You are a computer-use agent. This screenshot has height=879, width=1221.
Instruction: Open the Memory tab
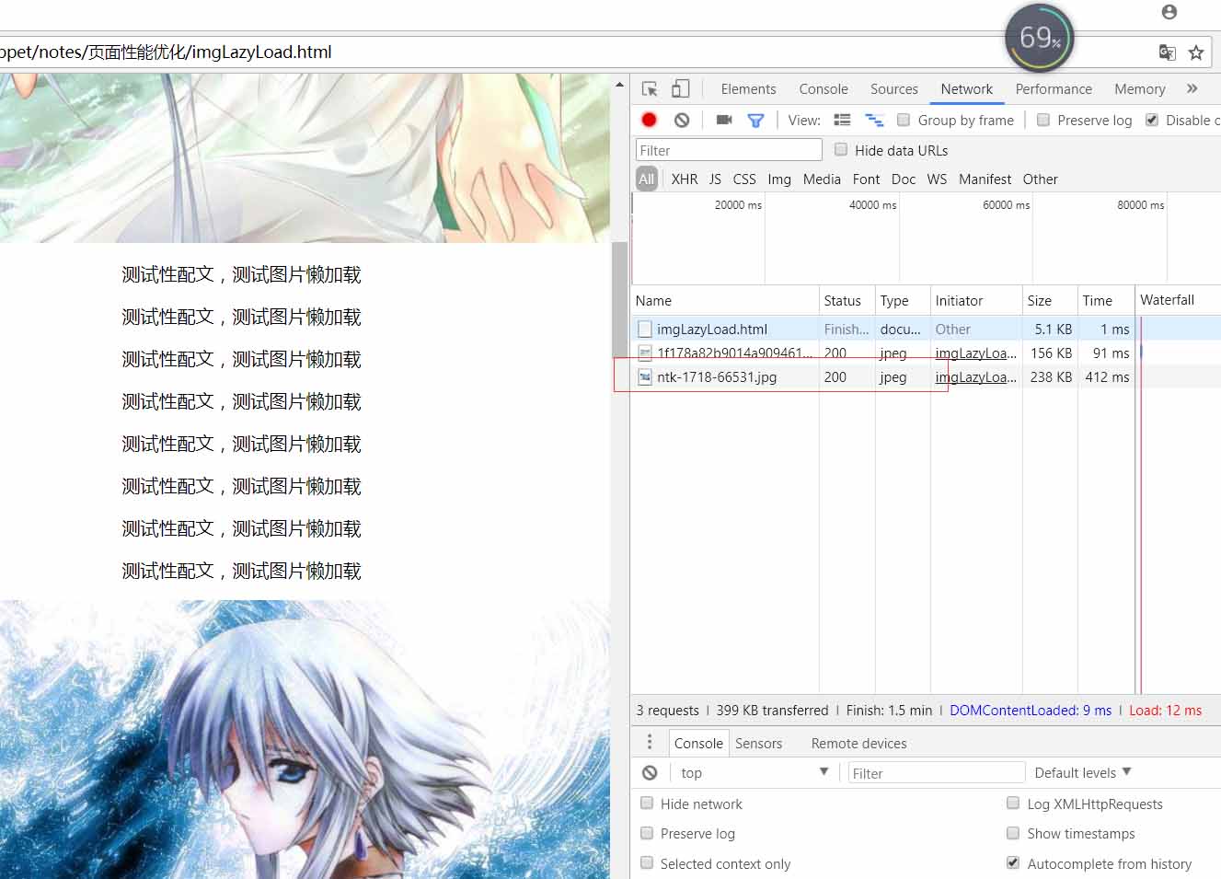coord(1140,89)
